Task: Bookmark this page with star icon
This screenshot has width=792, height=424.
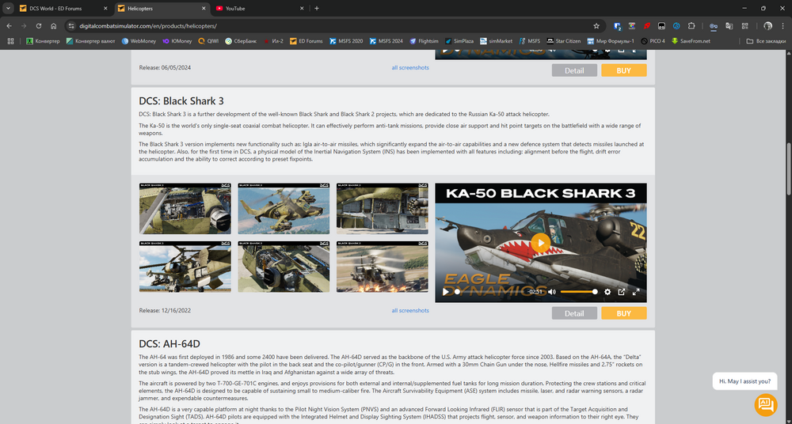Action: click(x=596, y=26)
